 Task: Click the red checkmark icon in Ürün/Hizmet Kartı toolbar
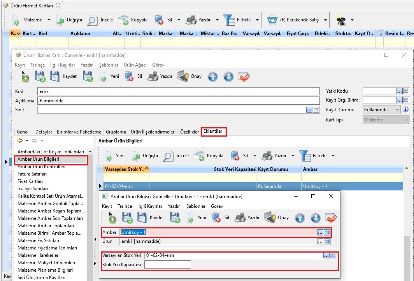244,77
